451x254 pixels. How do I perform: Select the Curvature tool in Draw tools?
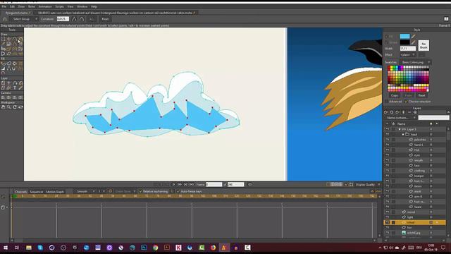click(x=20, y=39)
